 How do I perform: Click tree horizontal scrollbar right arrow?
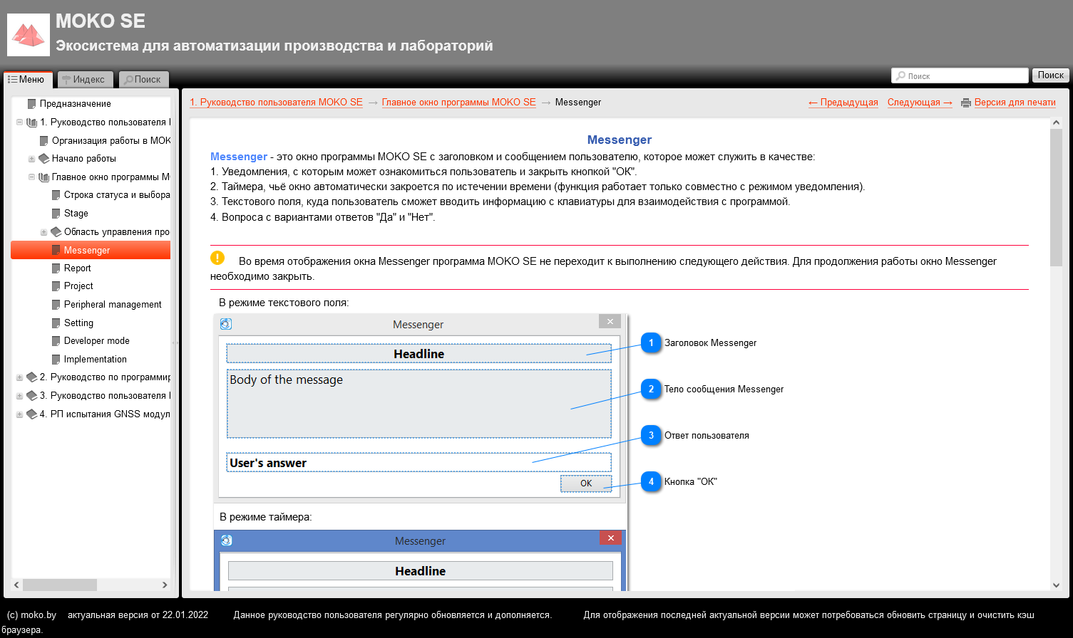point(165,585)
